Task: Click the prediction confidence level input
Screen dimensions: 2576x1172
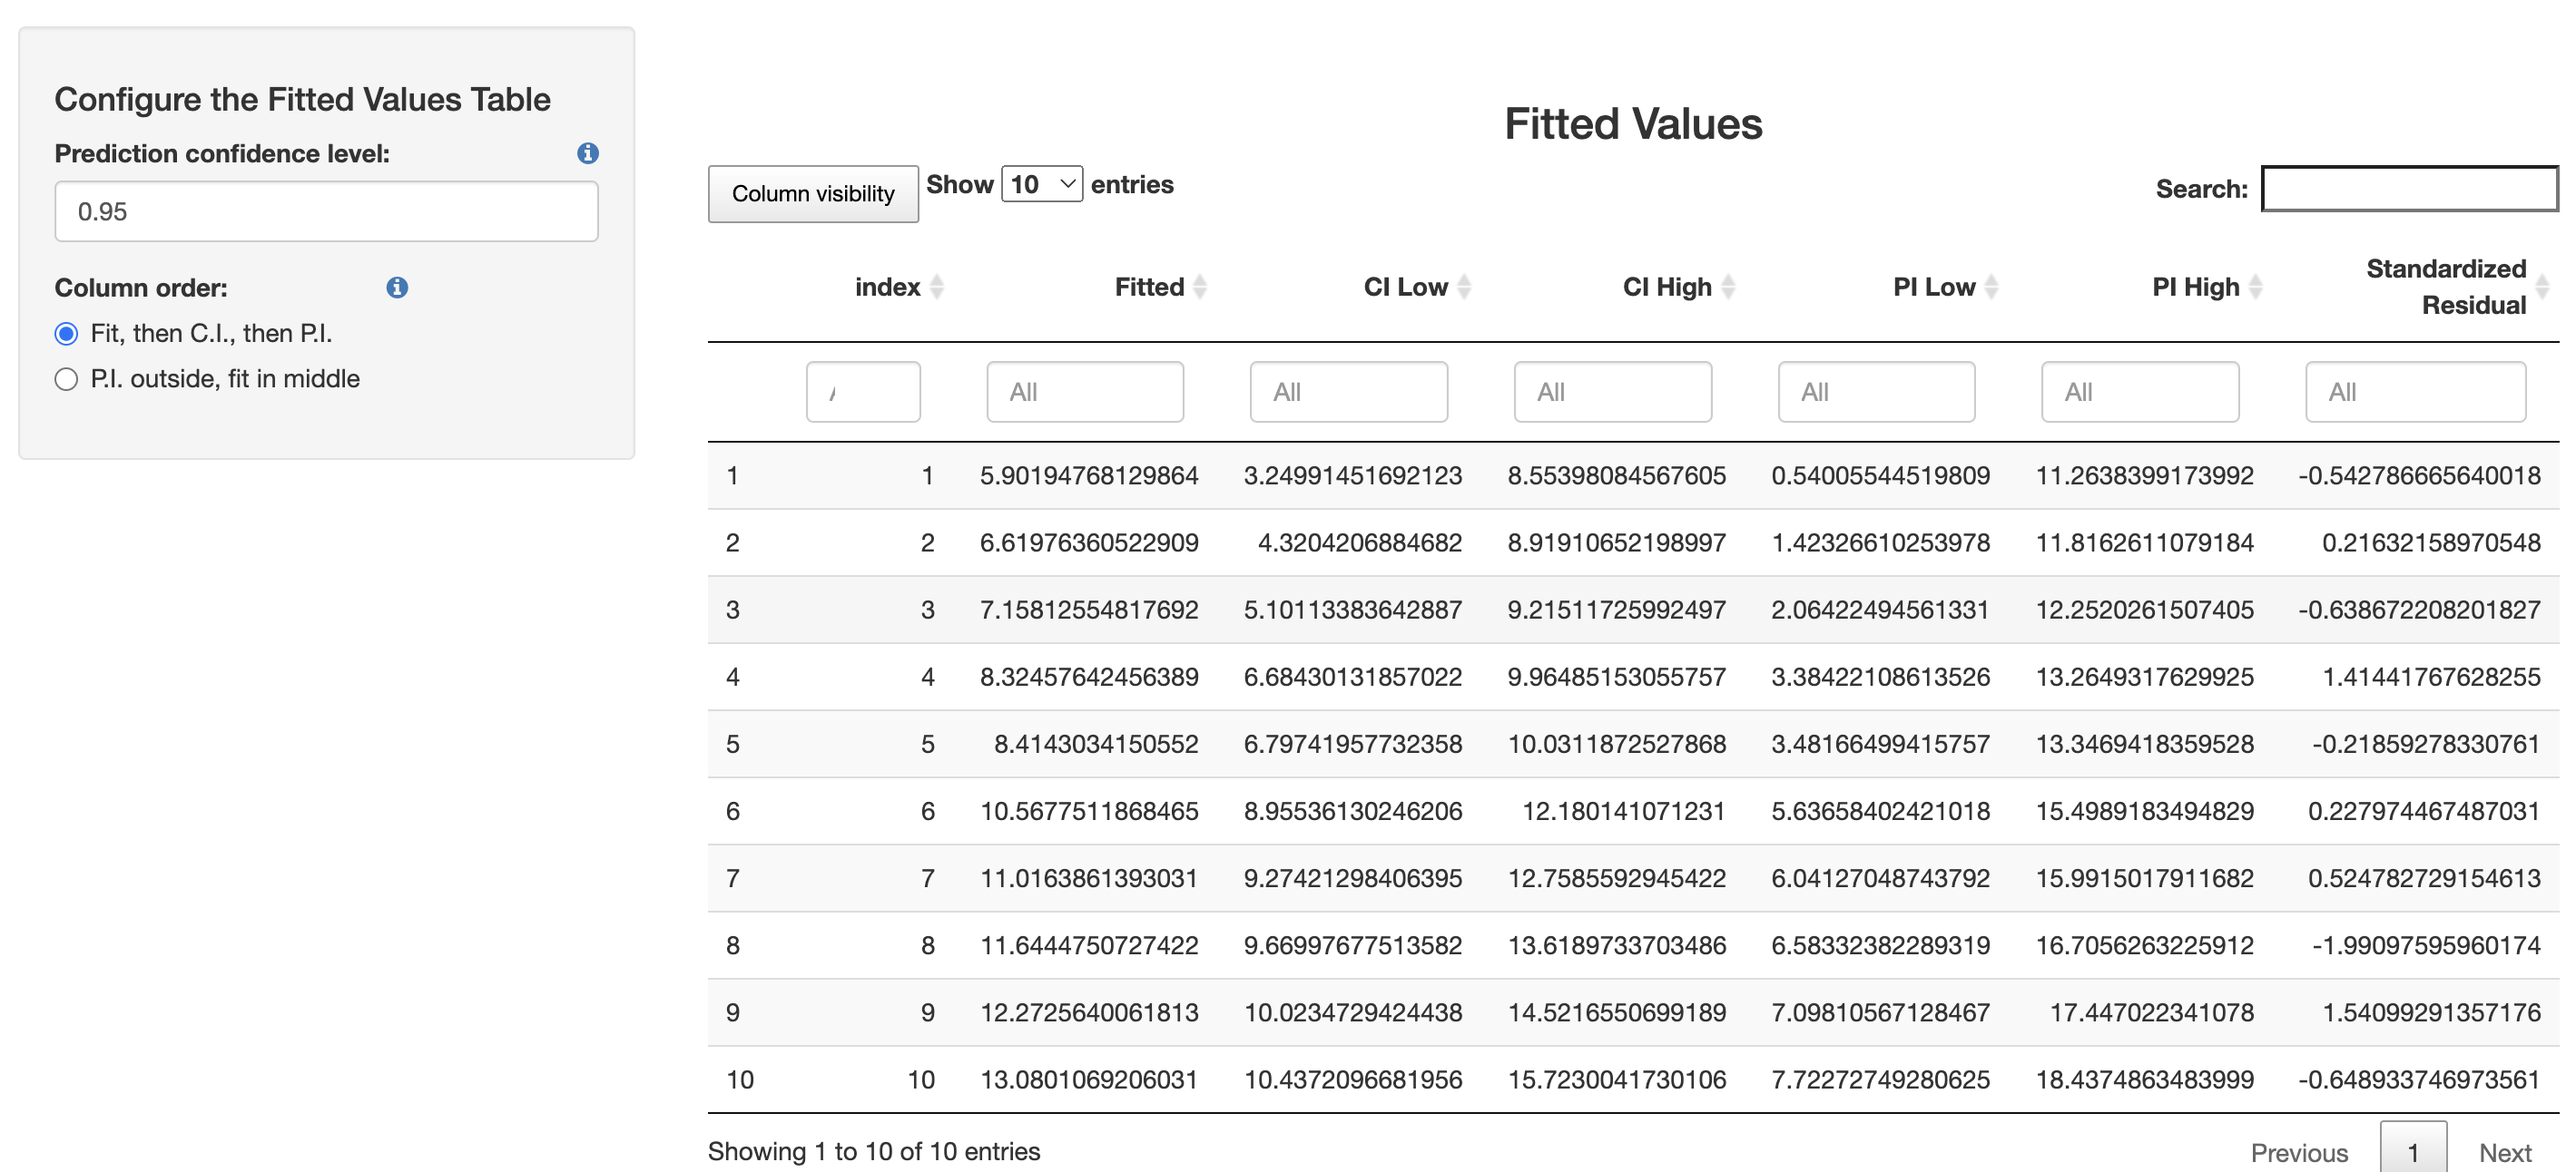Action: coord(326,212)
